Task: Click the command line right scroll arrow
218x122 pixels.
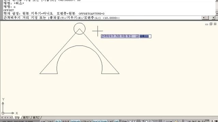Action: tap(214, 18)
